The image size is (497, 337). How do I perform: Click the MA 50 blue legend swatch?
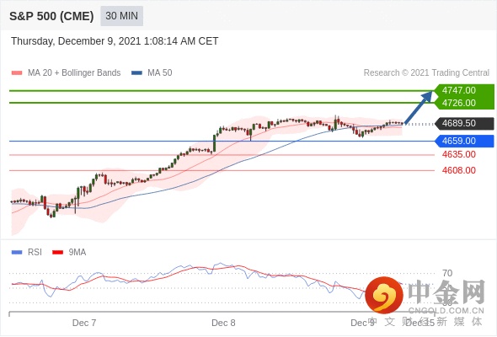136,73
